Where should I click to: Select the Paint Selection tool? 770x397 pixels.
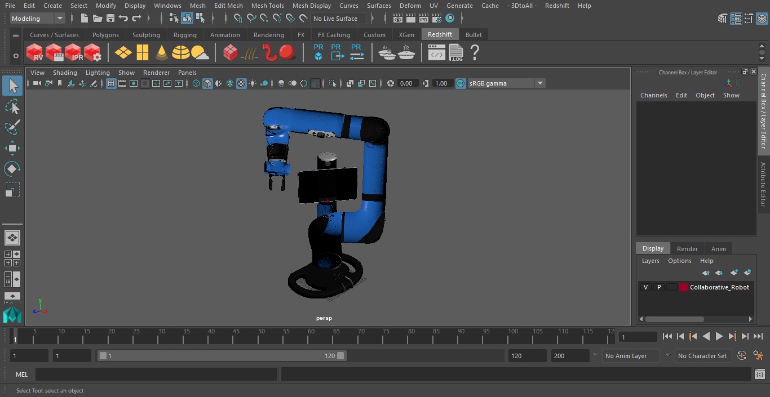12,127
